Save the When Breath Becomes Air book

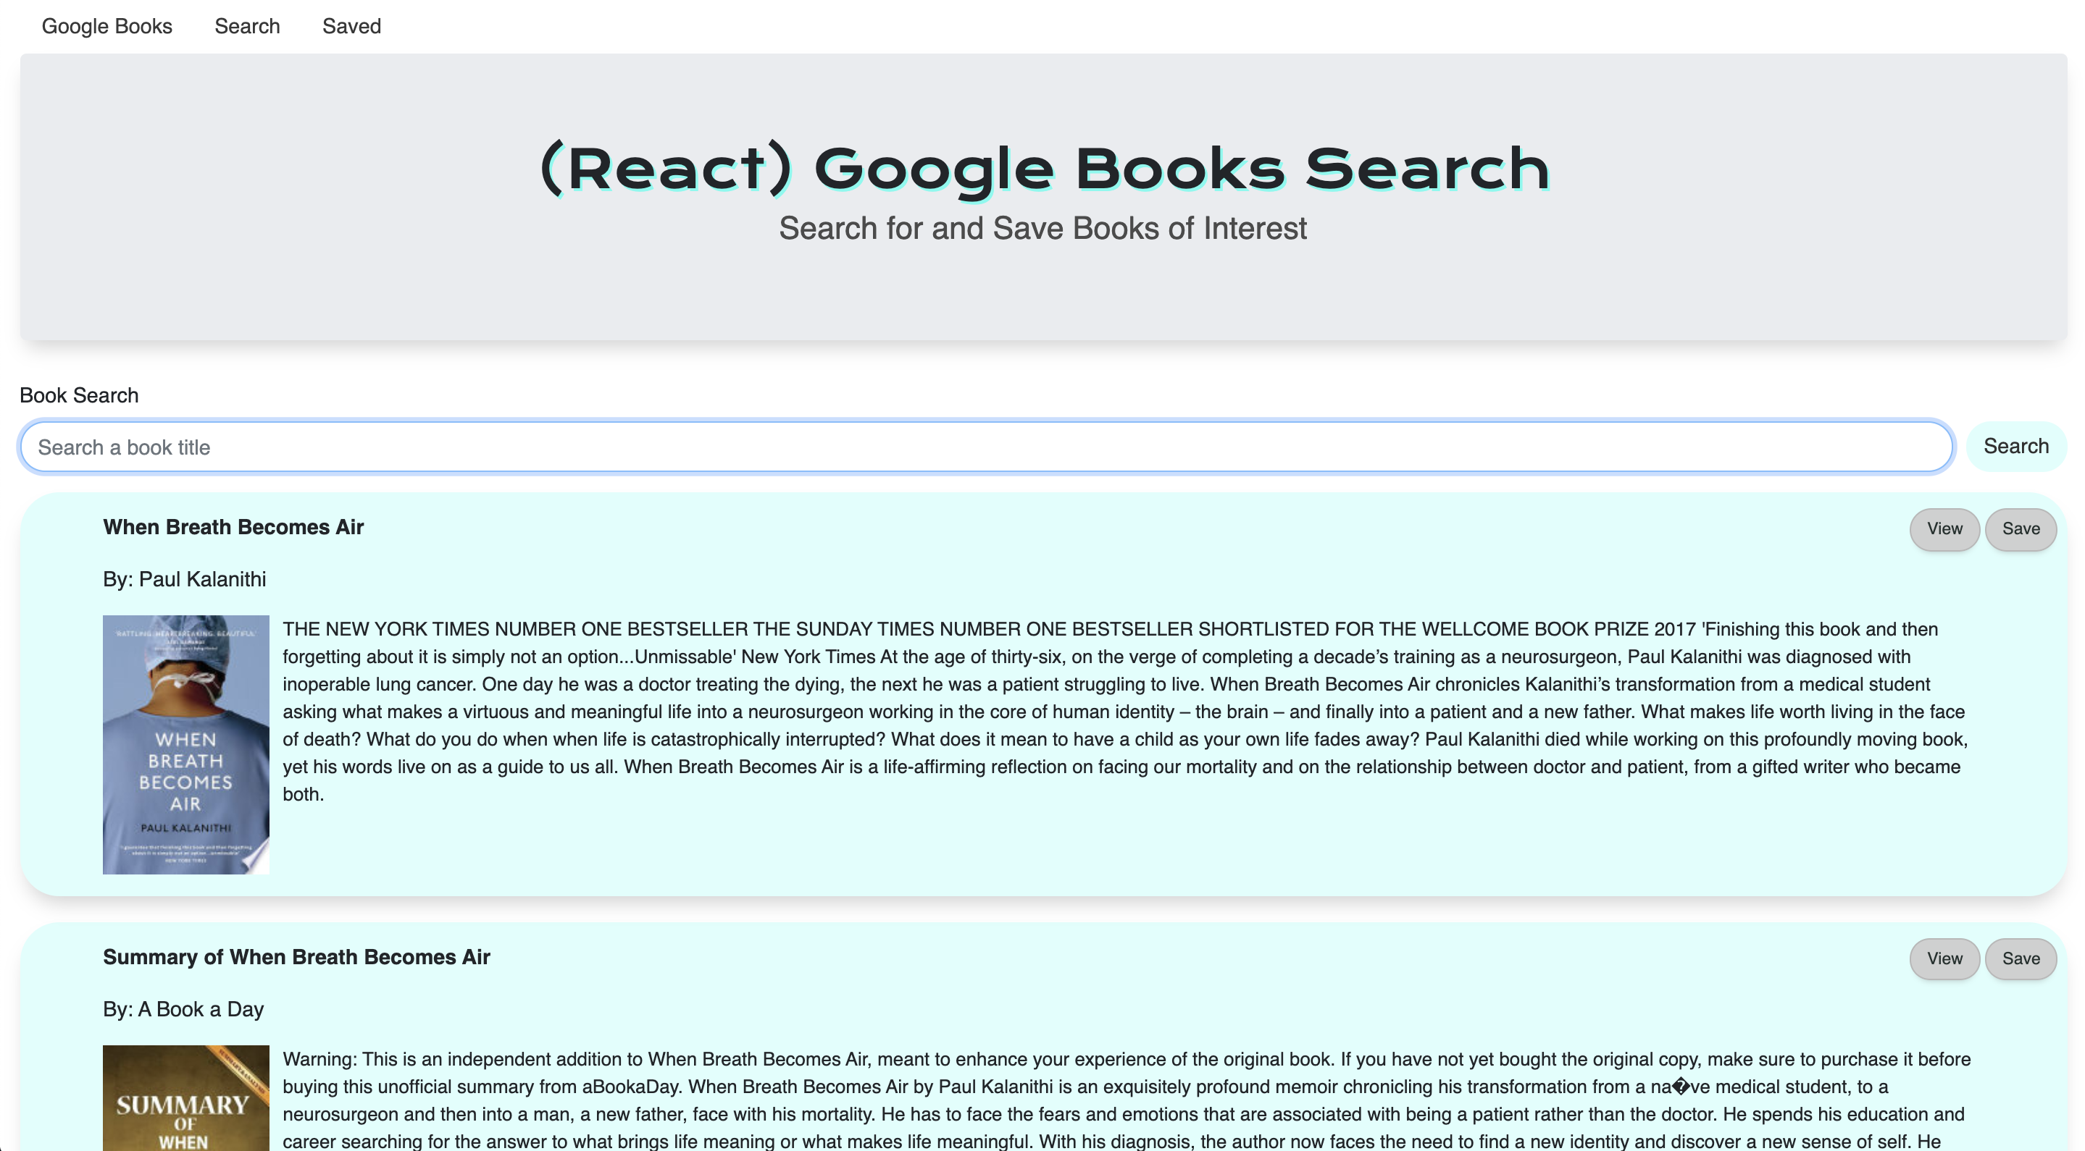pyautogui.click(x=2021, y=529)
